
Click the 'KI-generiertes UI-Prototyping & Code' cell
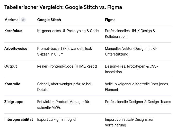[x=68, y=31]
